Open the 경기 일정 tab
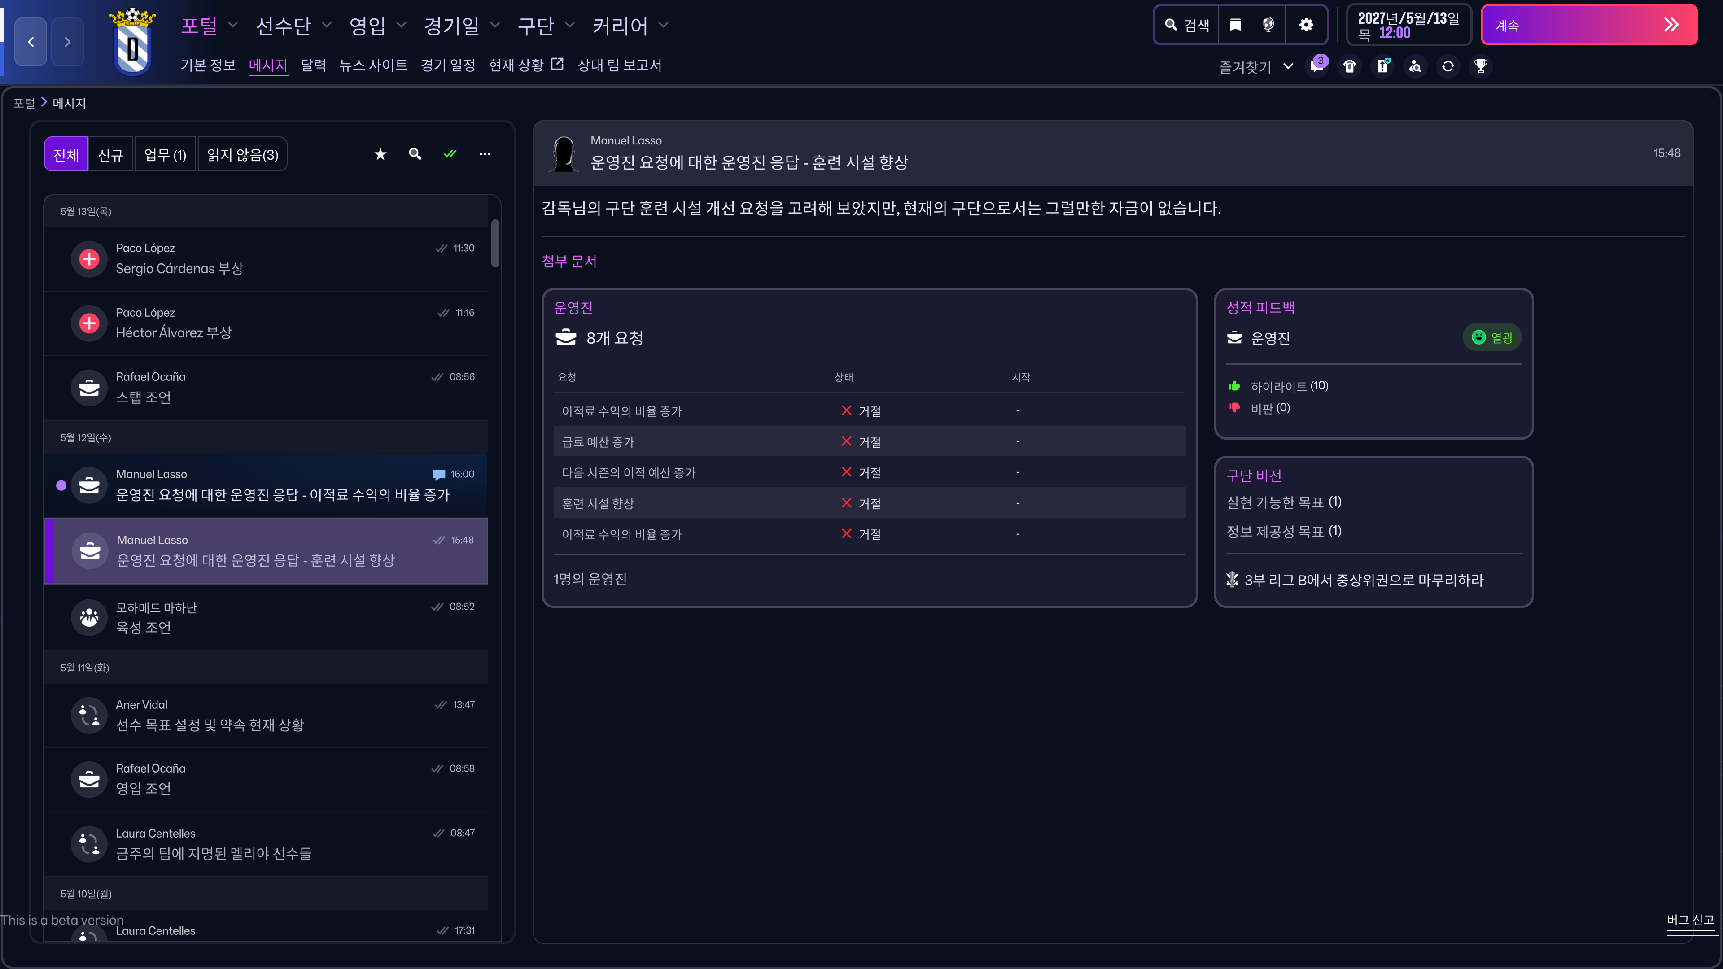The image size is (1723, 969). click(447, 65)
